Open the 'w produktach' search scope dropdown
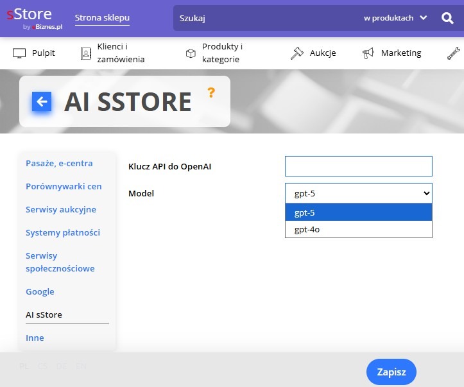 (x=395, y=18)
